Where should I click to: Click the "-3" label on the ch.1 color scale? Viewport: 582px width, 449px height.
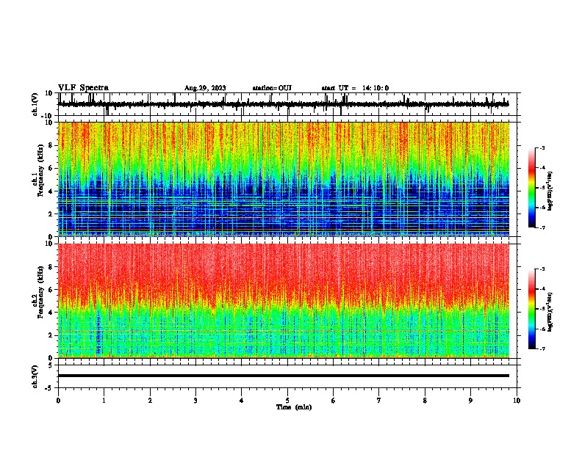click(x=542, y=147)
